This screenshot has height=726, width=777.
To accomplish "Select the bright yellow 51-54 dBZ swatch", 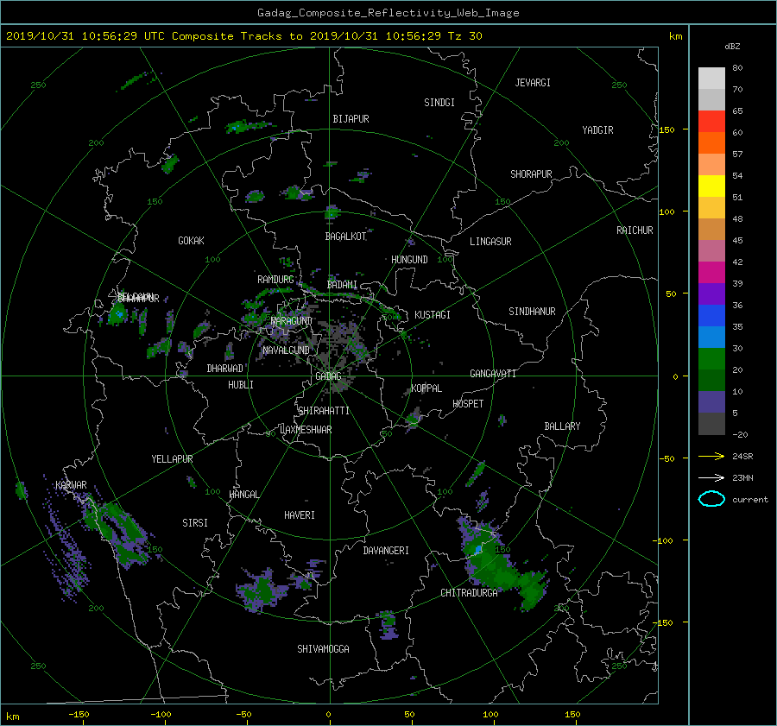I will 711,186.
